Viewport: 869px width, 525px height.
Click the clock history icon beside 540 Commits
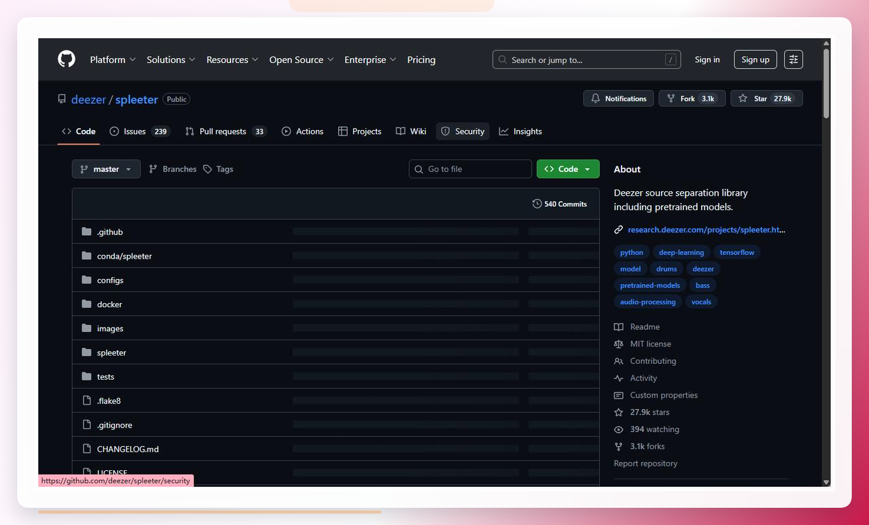point(537,204)
